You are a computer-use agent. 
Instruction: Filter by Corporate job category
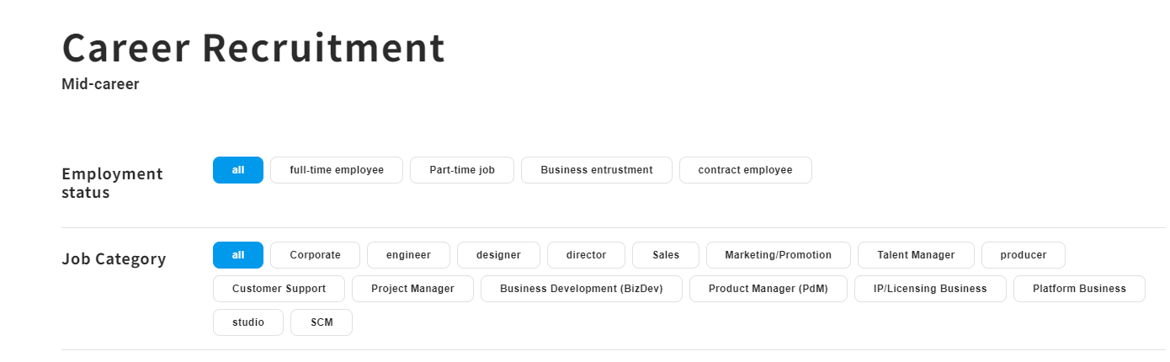coord(315,255)
